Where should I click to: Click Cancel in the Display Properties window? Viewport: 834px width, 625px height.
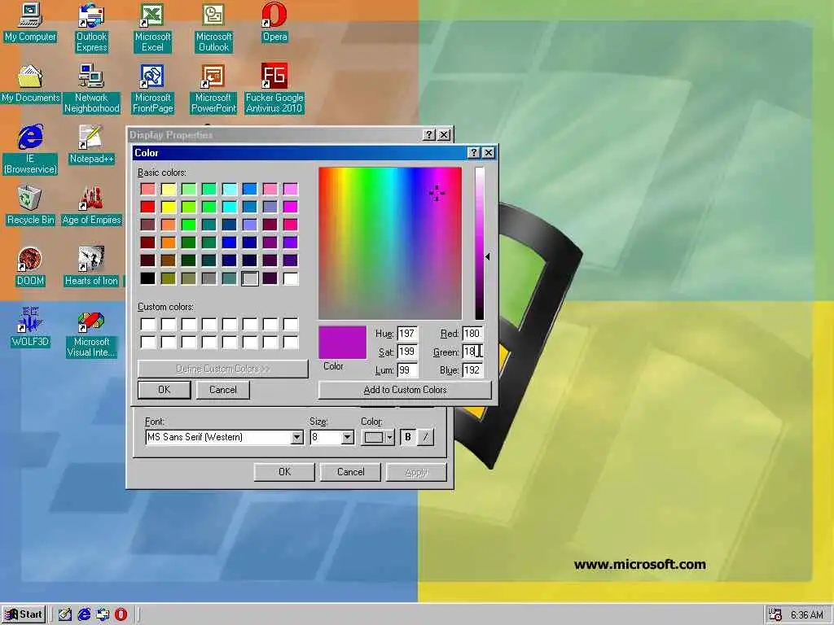click(350, 472)
